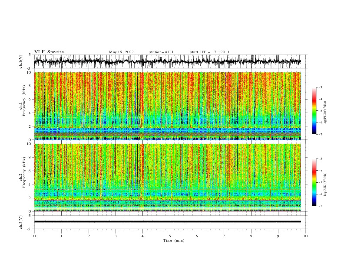Click the flat ch.3 voltage trace
Viewport: 344px width, 265px height.
pos(167,222)
